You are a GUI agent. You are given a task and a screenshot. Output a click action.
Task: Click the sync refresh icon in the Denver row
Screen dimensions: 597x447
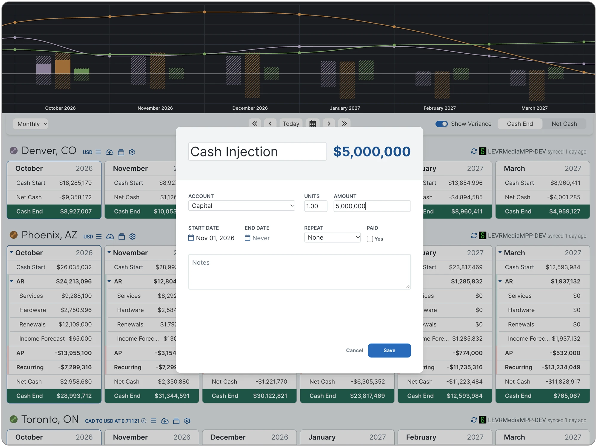(x=474, y=151)
